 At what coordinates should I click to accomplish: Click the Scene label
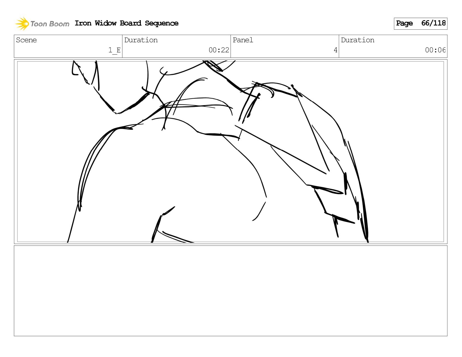[26, 40]
